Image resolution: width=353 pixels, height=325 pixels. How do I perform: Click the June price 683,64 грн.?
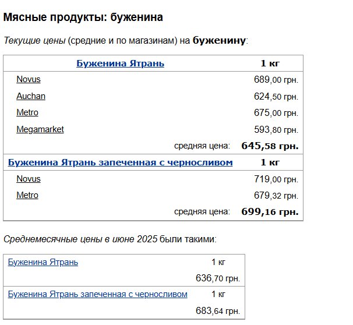(x=218, y=311)
